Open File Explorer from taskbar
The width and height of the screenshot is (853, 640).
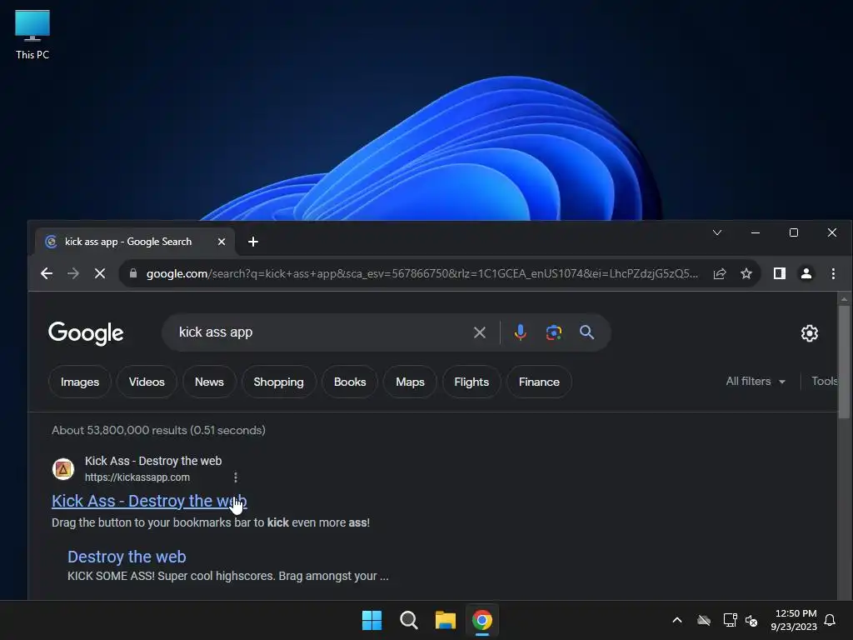pos(446,620)
